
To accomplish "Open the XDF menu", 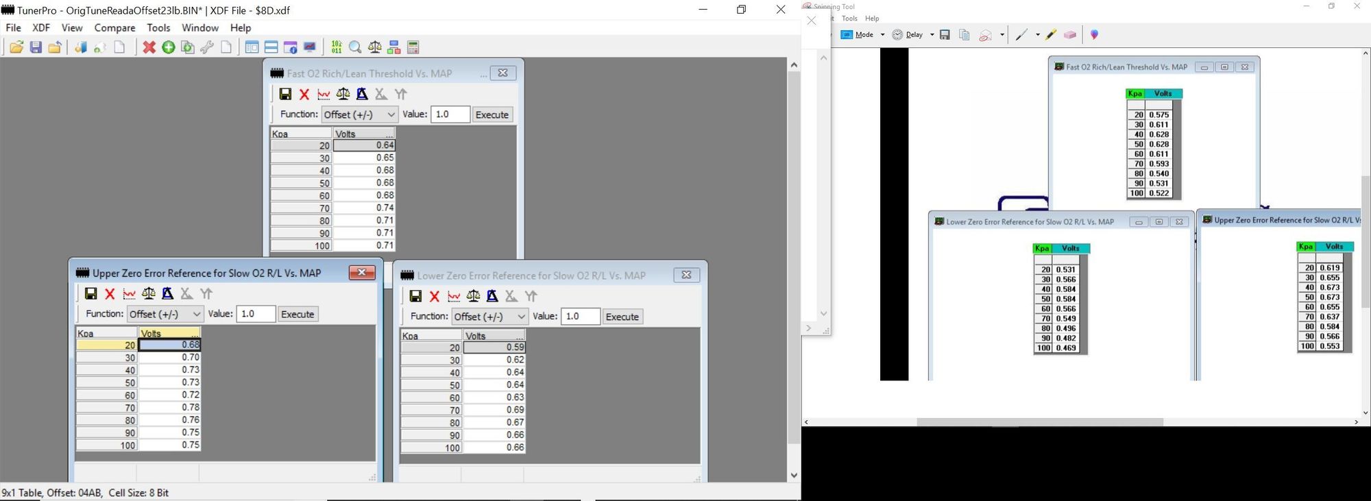I will pyautogui.click(x=41, y=28).
